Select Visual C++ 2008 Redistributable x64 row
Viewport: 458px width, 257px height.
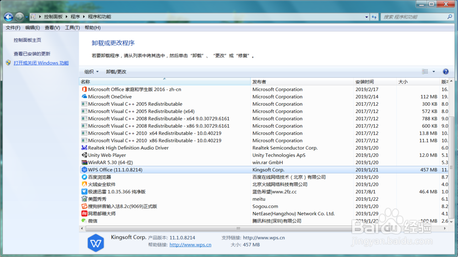click(264, 118)
